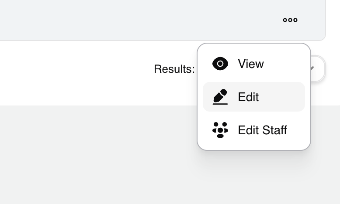The image size is (340, 204).
Task: Select the View menu entry
Action: [x=253, y=64]
